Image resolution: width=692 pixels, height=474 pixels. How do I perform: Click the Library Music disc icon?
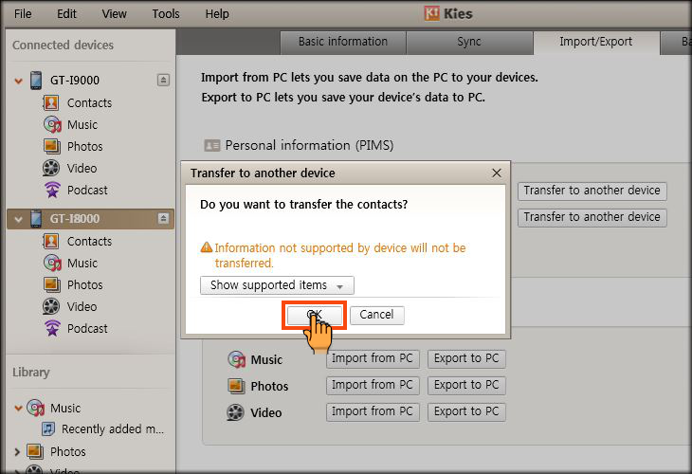point(35,408)
